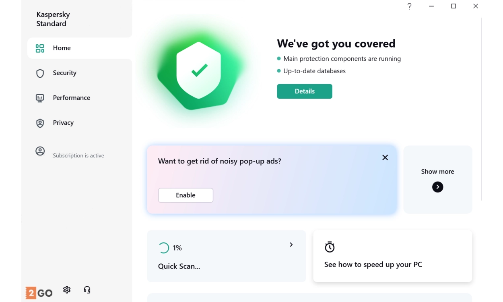Click the Home dashboard grid icon
This screenshot has width=503, height=302.
click(x=40, y=48)
